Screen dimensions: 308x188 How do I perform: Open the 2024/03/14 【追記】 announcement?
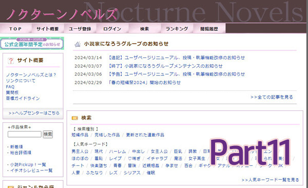click(177, 58)
